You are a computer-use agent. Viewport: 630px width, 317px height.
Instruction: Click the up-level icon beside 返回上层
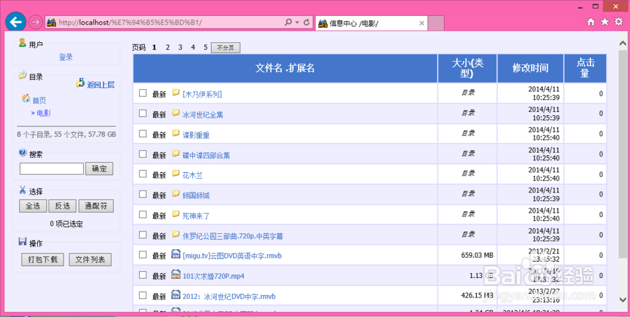(81, 83)
